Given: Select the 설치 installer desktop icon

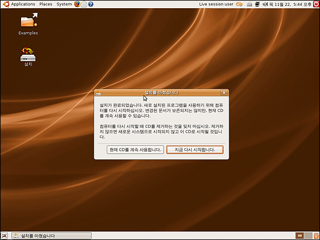Looking at the screenshot, I should click(28, 57).
